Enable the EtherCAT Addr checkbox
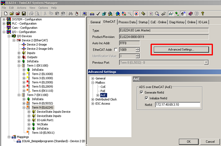Viewport: 221px width, 146px height. (116, 50)
